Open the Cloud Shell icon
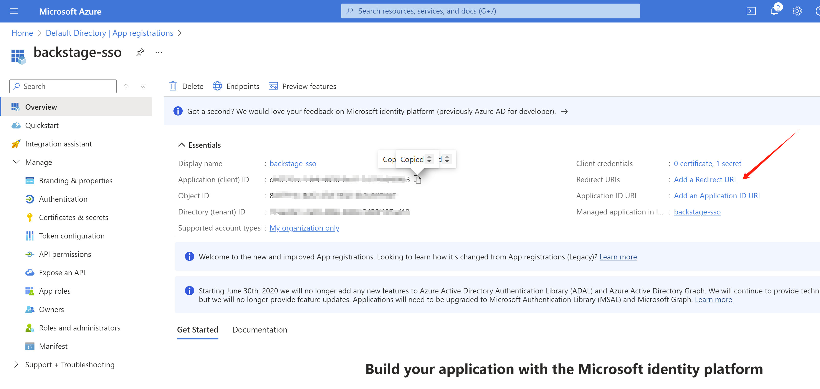820x389 pixels. 751,12
